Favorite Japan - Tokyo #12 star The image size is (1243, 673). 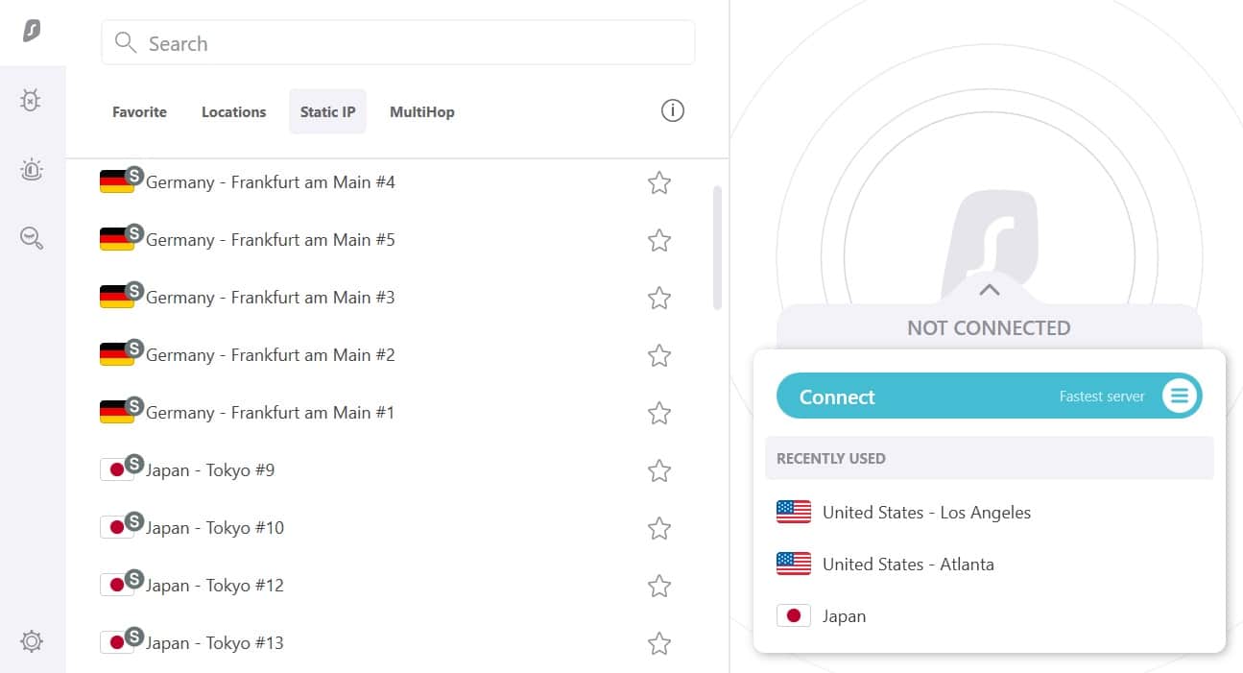[x=659, y=586]
